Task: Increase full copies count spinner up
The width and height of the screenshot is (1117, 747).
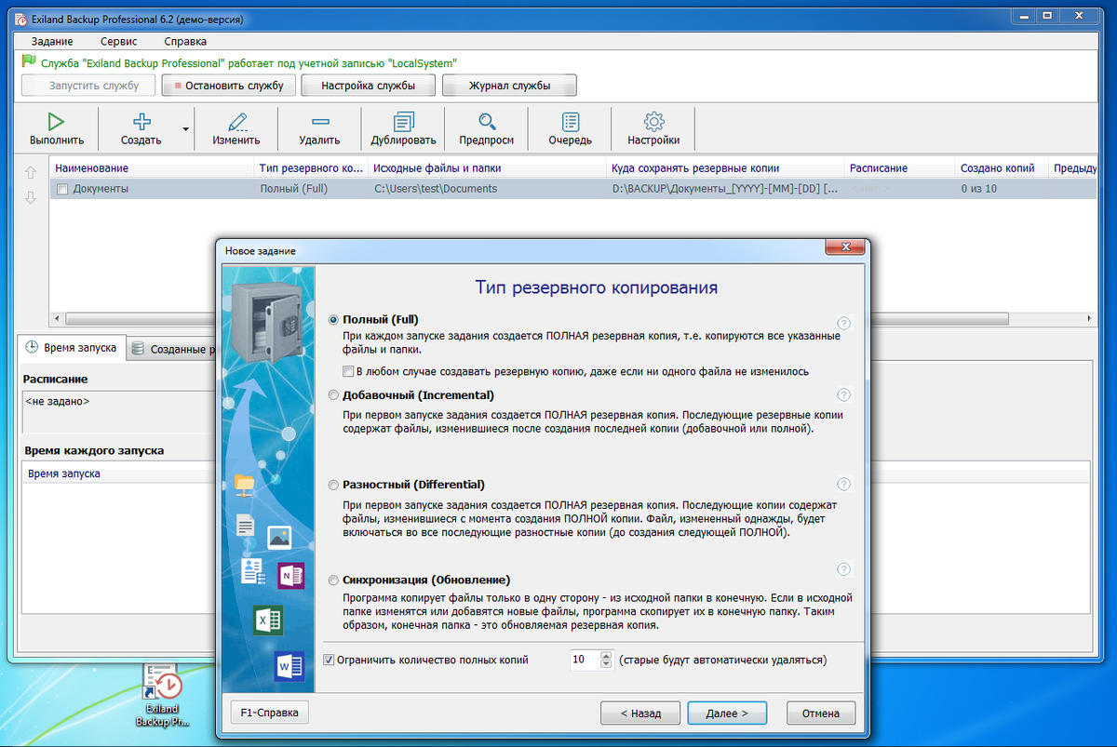Action: coord(606,655)
